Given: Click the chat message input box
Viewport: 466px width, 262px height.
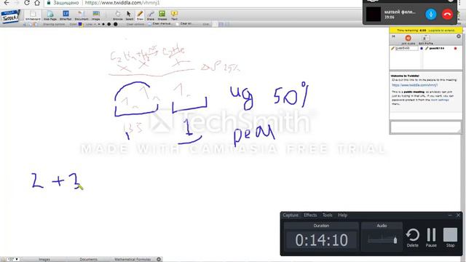Looking at the screenshot, I should (425, 127).
